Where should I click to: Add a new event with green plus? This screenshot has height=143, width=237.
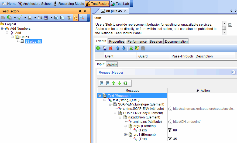(x=98, y=48)
